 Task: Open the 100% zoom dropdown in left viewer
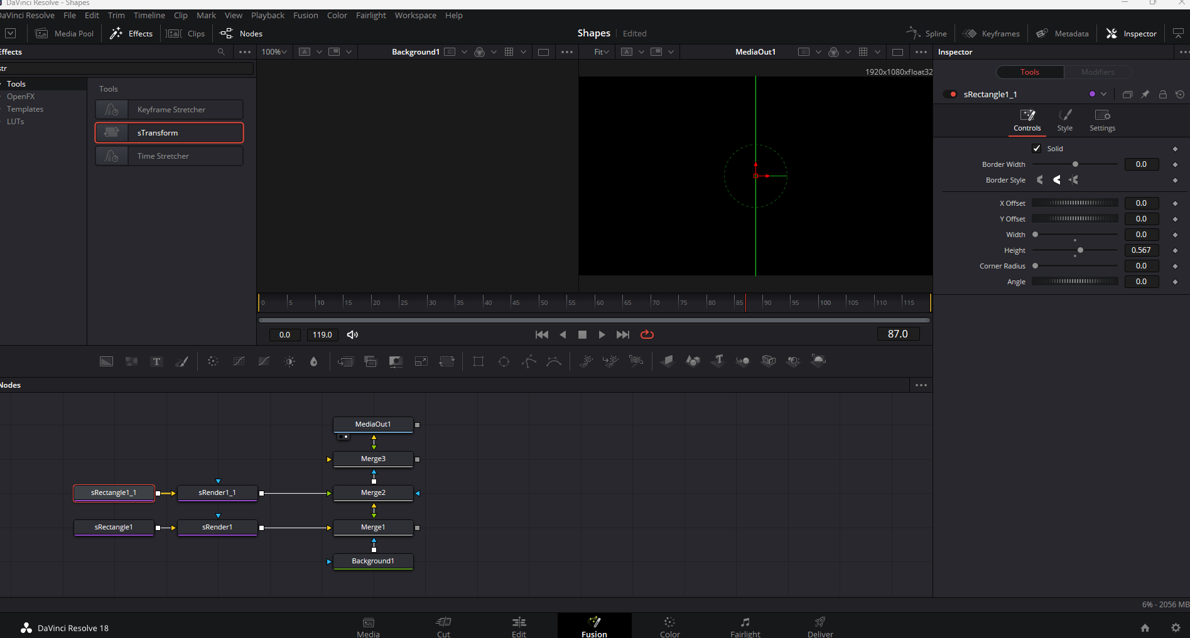[x=274, y=52]
